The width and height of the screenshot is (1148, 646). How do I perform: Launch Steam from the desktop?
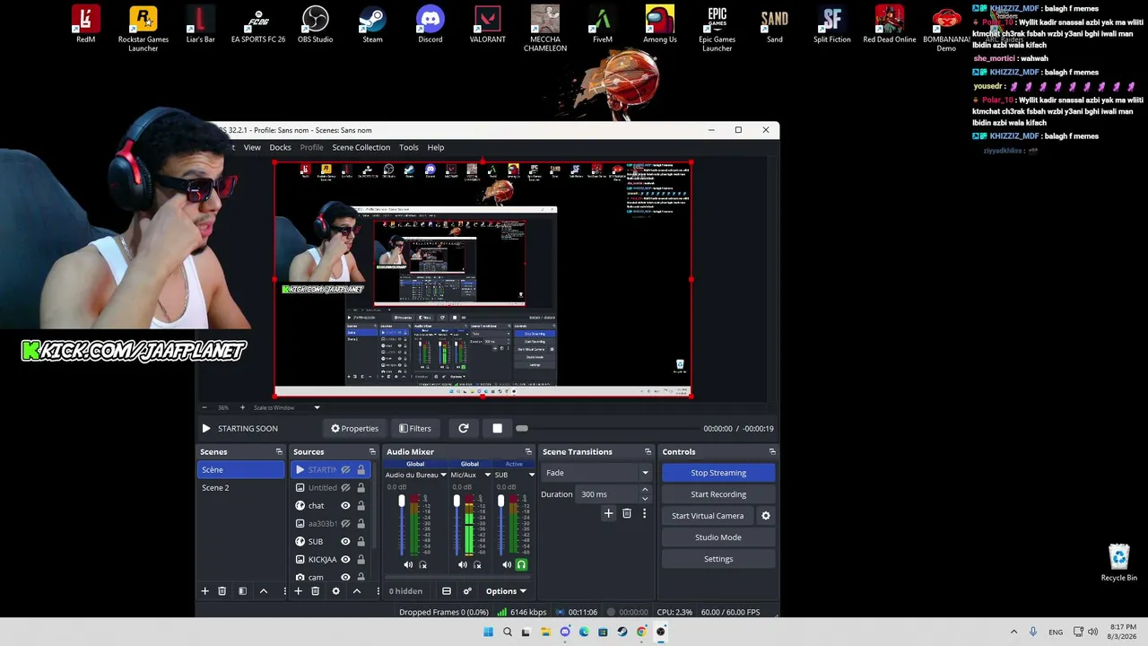(x=372, y=25)
